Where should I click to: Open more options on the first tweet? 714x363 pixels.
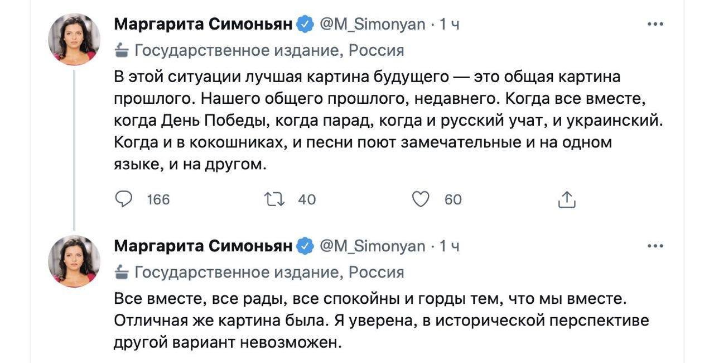coord(655,25)
